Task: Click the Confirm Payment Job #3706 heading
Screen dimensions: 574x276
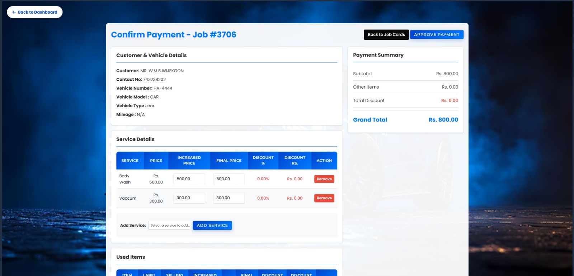Action: coord(174,35)
